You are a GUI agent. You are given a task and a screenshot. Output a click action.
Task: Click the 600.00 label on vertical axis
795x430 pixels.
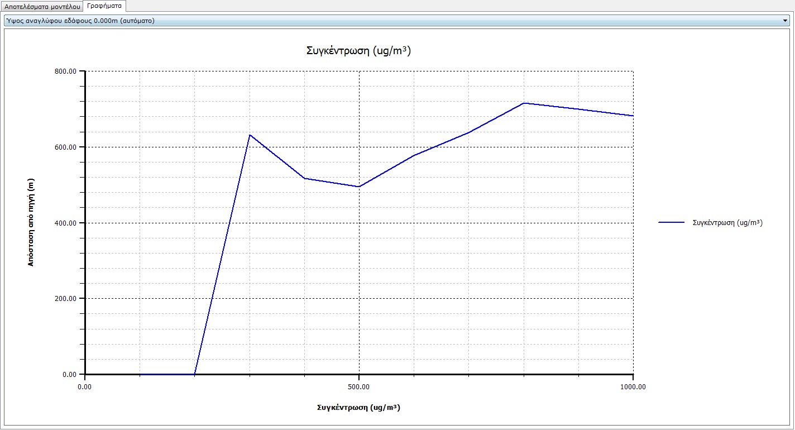pos(66,147)
